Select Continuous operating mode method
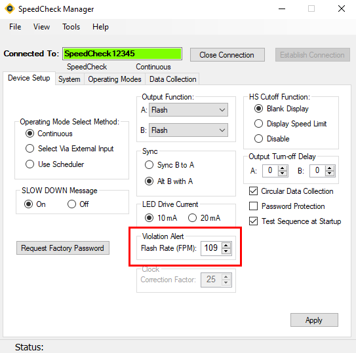The width and height of the screenshot is (356, 353). 49,134
